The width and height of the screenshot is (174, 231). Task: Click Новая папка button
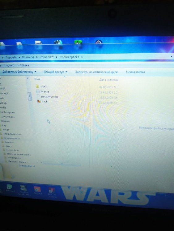[135, 72]
